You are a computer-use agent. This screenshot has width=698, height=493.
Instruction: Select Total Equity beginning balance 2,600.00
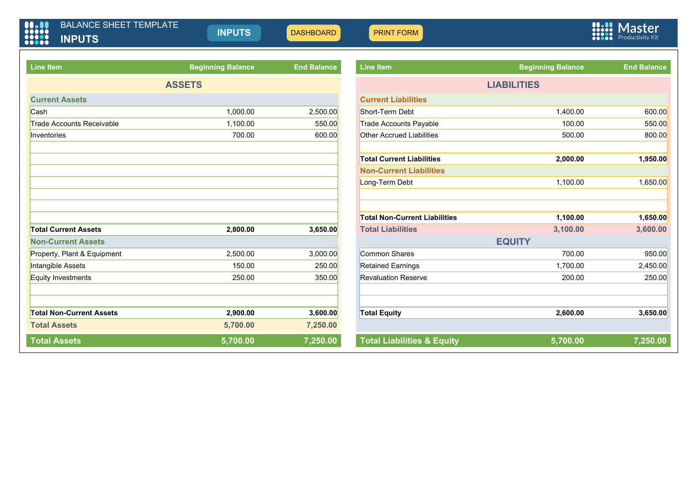pos(570,313)
